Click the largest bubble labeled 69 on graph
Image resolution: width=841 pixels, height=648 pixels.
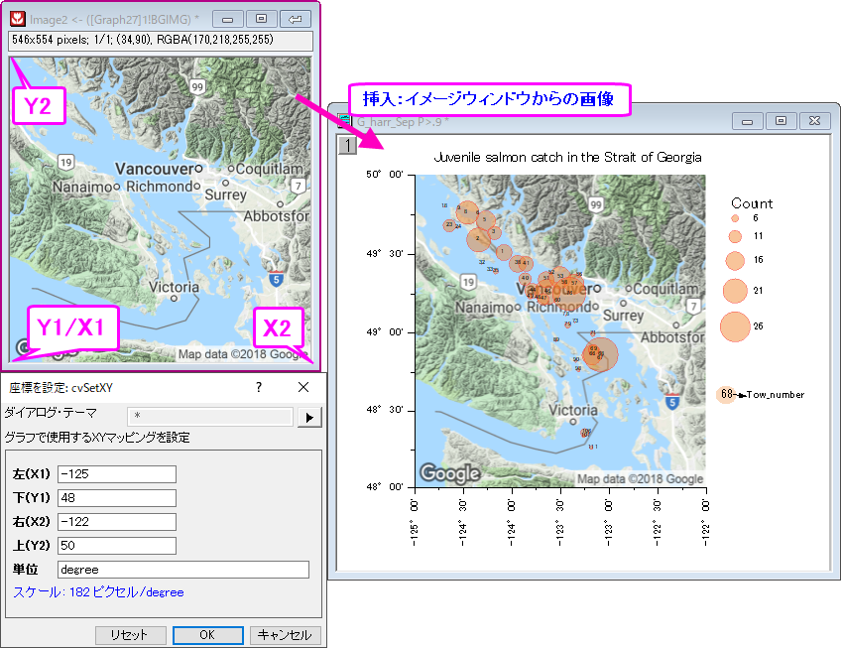(x=600, y=354)
